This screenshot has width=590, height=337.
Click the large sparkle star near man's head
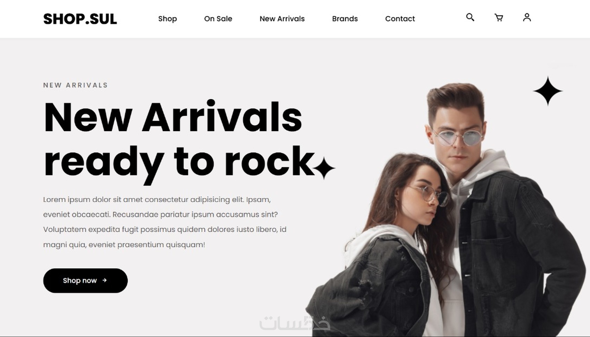coord(548,91)
